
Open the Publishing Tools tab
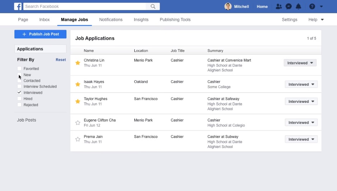tap(175, 20)
